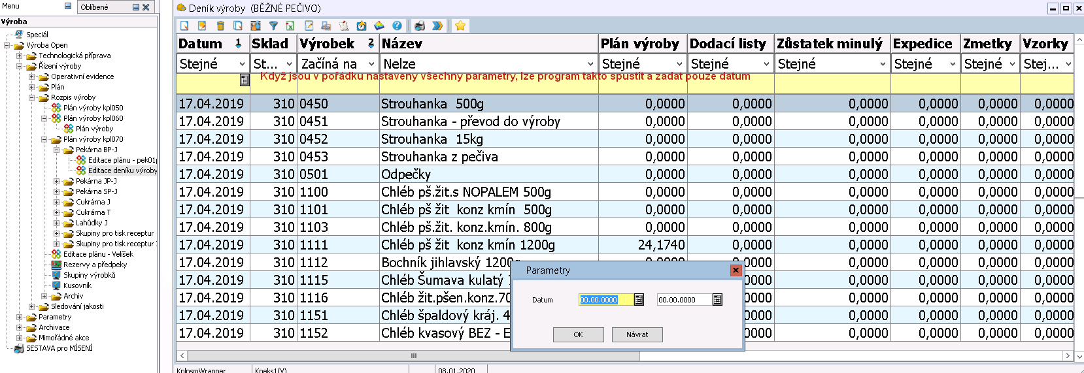
Task: Click the trash can delete icon
Action: 220,26
